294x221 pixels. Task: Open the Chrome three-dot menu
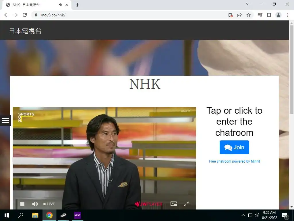point(288,15)
